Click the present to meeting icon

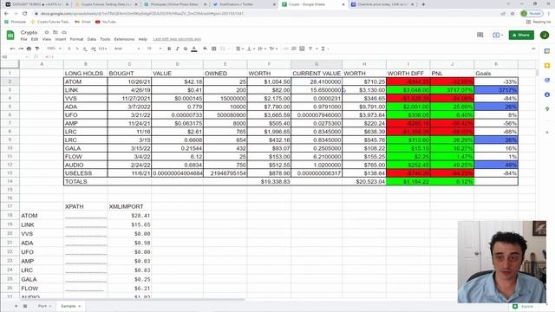pos(497,35)
